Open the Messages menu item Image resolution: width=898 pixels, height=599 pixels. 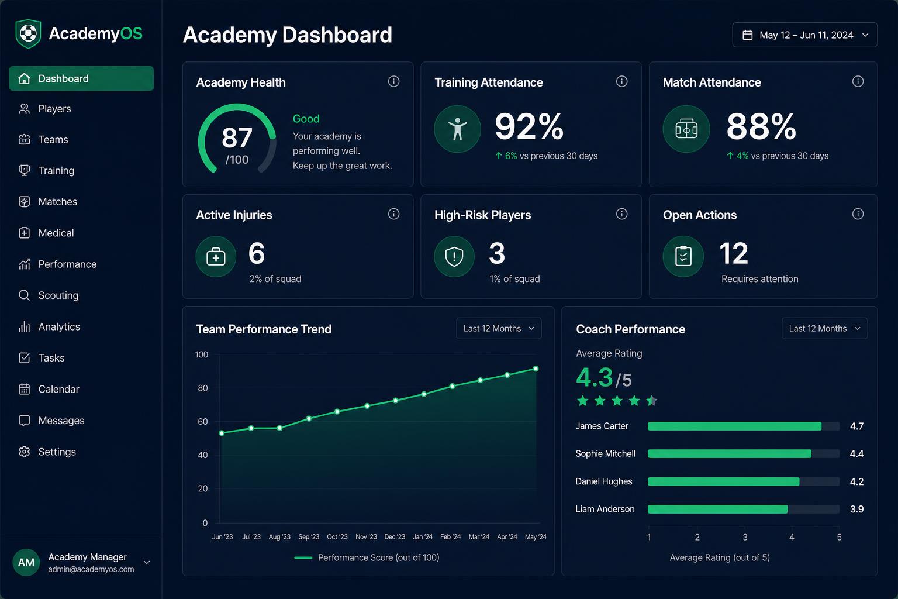(81, 421)
